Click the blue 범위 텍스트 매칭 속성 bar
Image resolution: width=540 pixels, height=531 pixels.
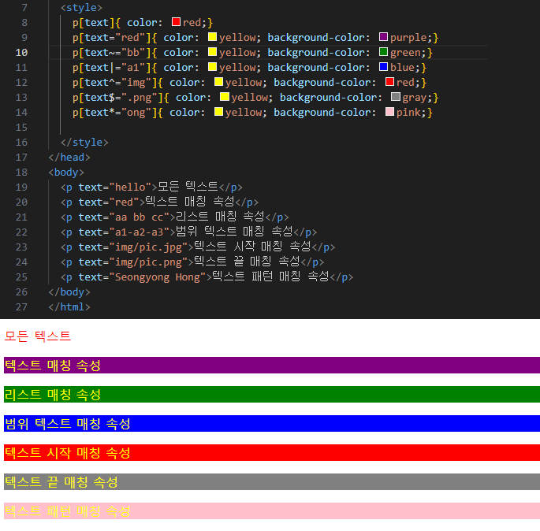coord(272,424)
